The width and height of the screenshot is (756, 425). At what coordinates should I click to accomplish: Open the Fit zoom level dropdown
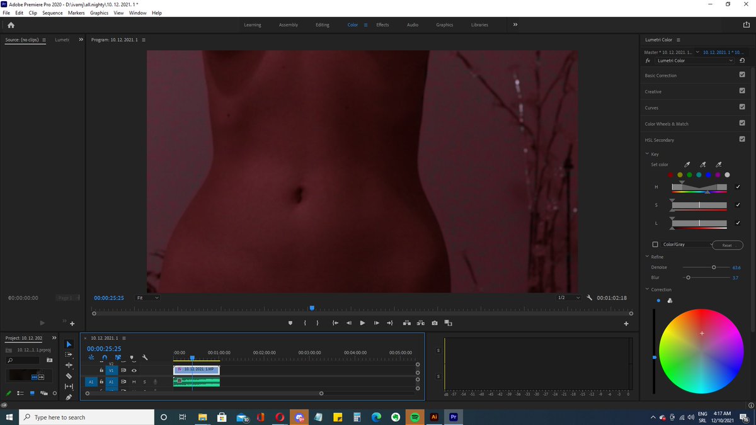(148, 298)
